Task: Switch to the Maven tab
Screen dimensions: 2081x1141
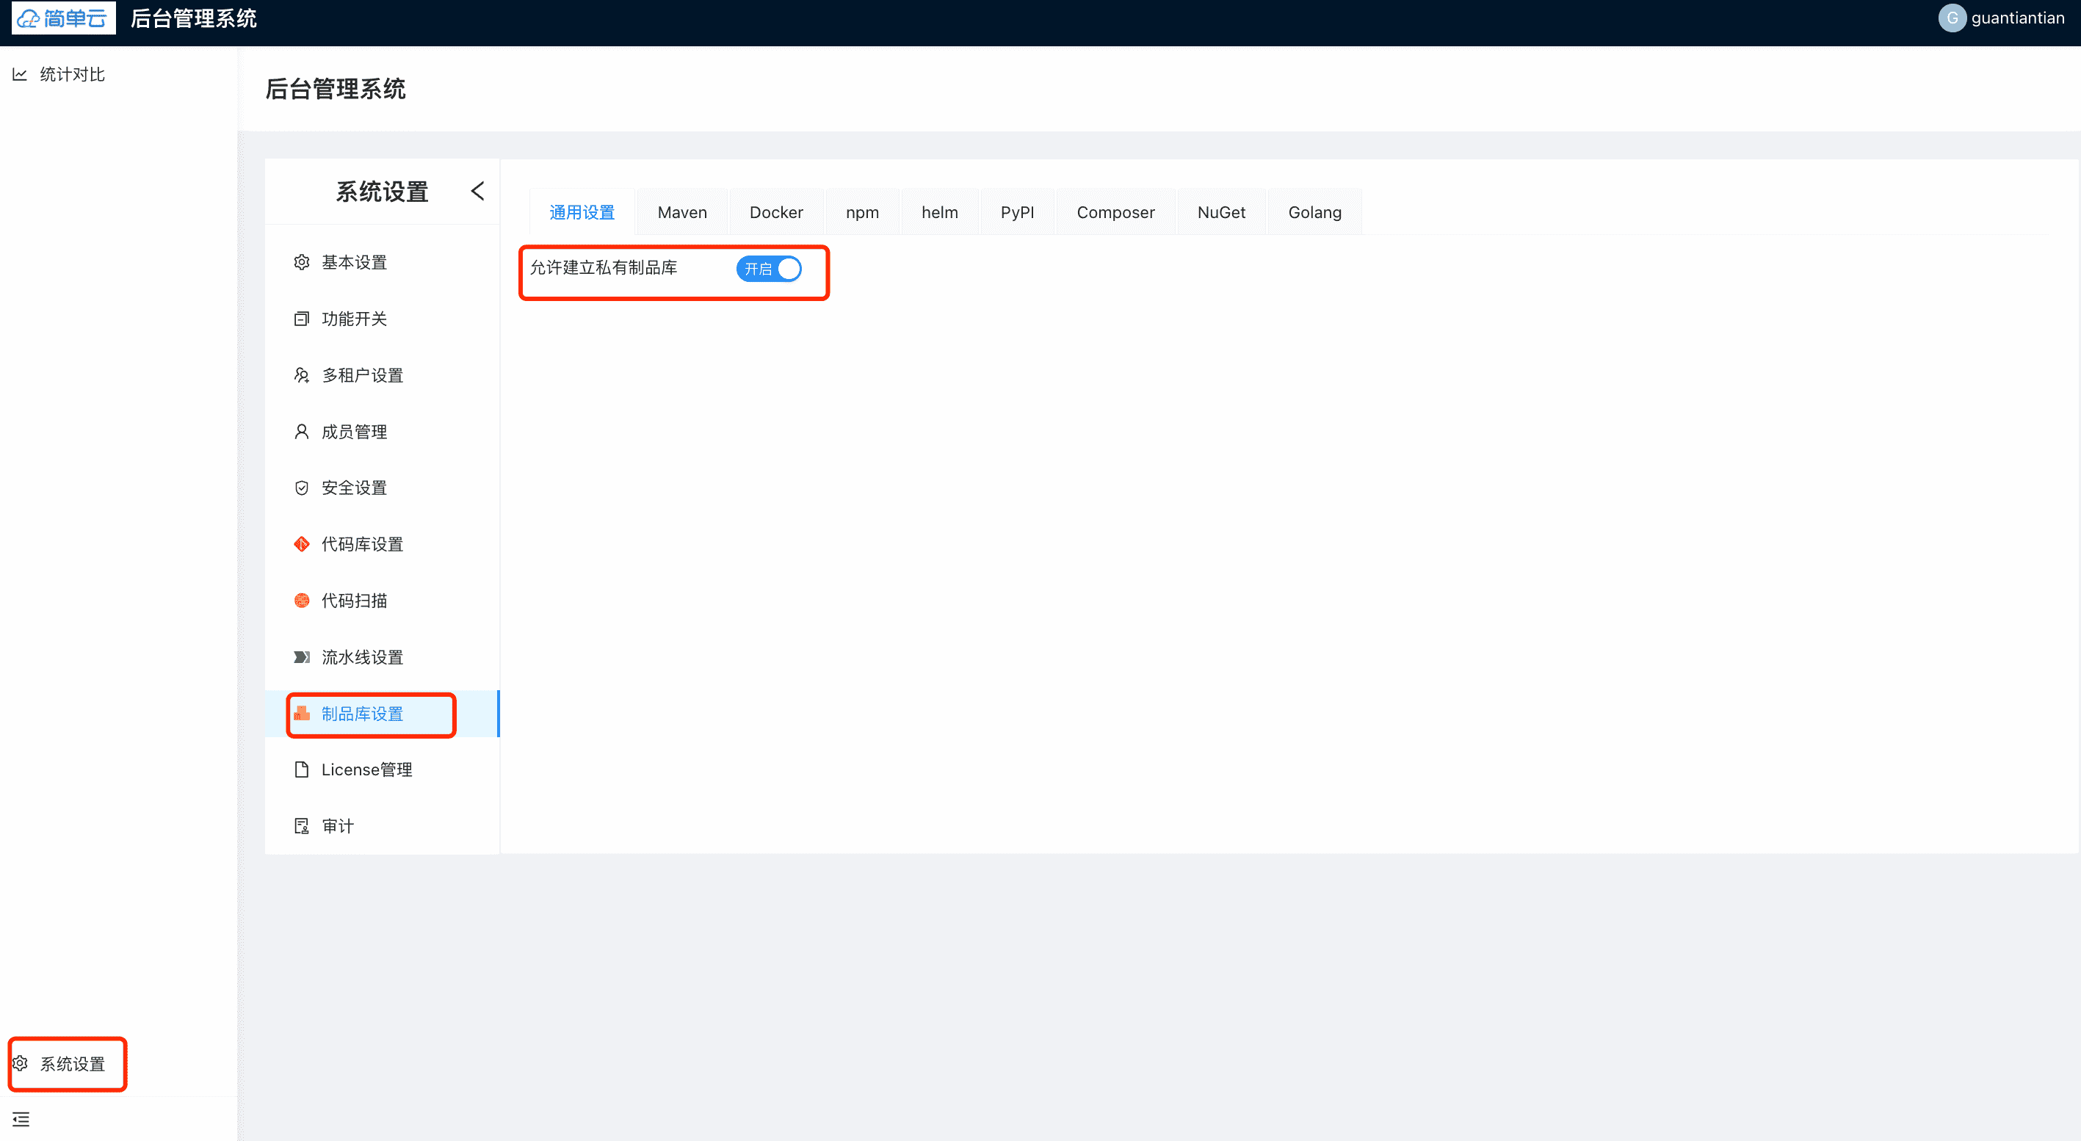Action: pos(682,212)
